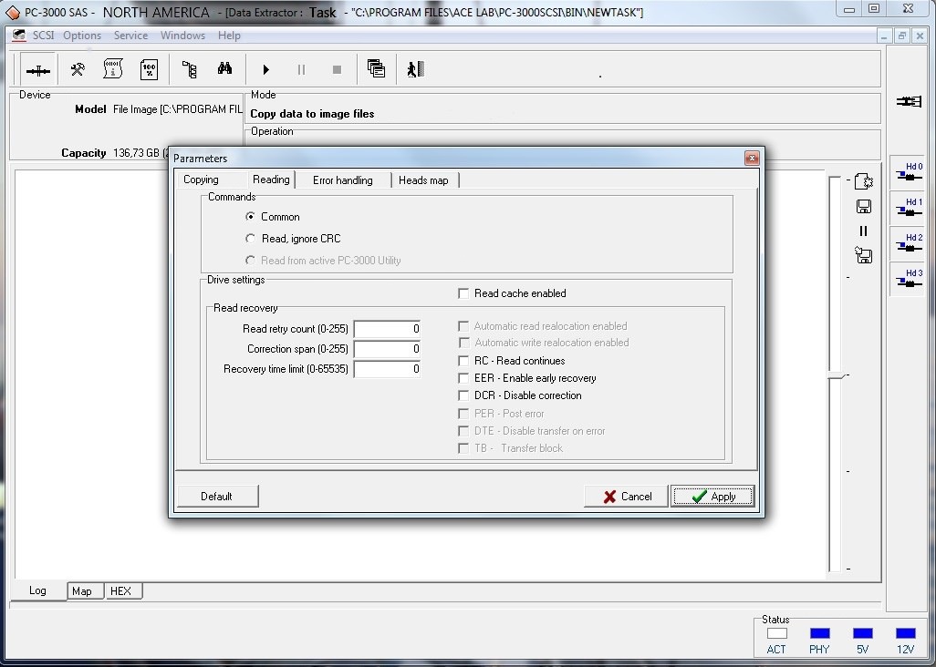Click the 5V status indicator
The image size is (936, 667).
pyautogui.click(x=863, y=633)
